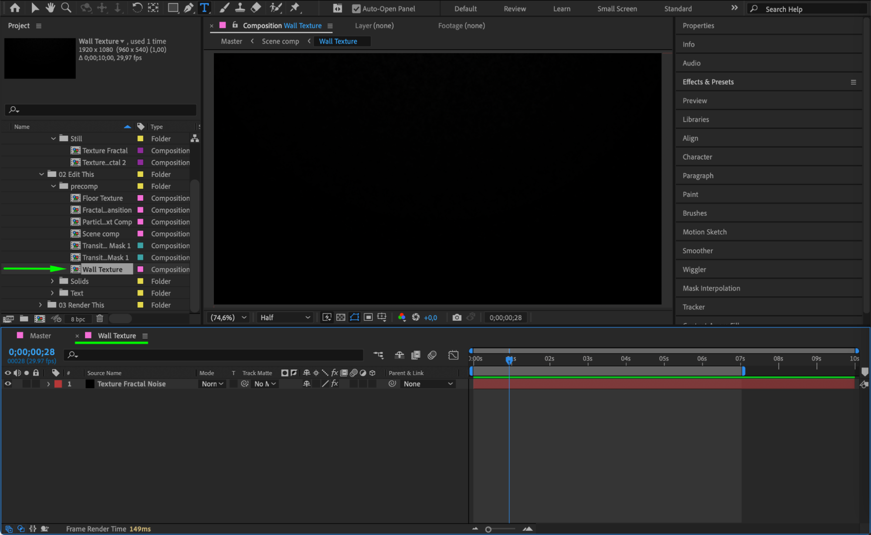
Task: Select the Puppet Pin tool
Action: tap(295, 8)
